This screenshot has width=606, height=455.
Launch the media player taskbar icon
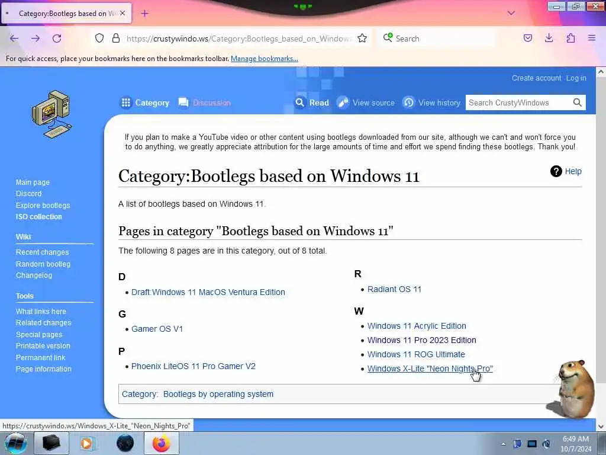coord(87,443)
